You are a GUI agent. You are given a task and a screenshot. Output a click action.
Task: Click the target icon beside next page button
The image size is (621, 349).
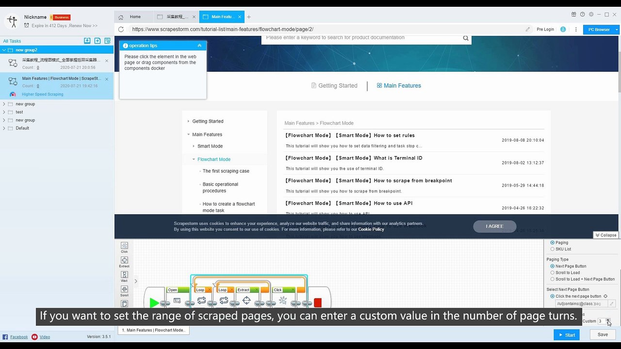coord(605,296)
